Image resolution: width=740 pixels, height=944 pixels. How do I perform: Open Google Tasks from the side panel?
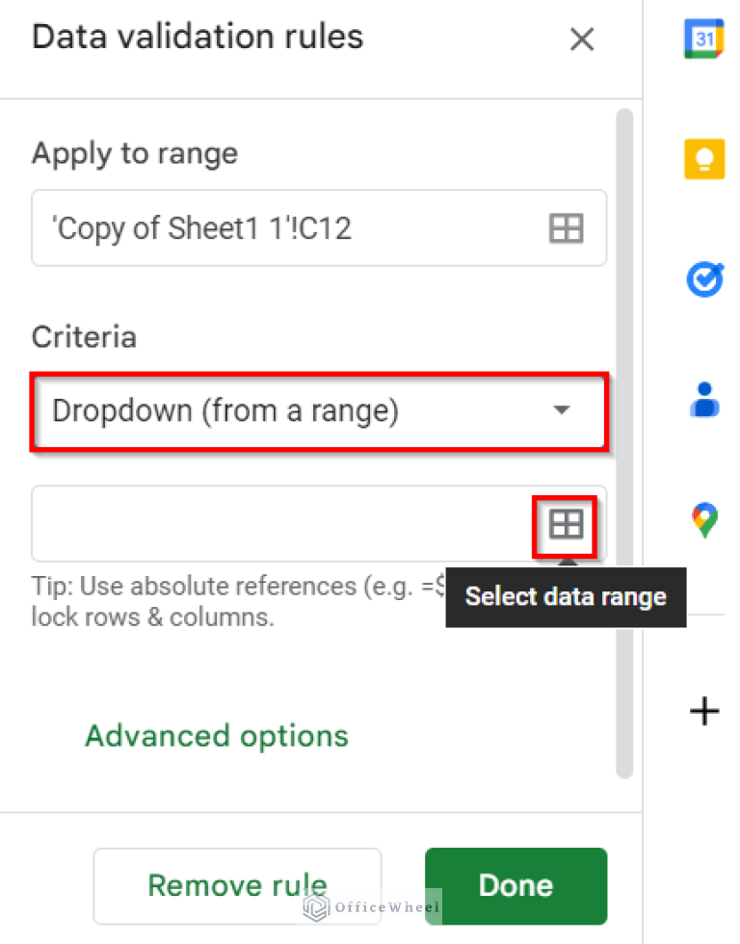pos(703,279)
